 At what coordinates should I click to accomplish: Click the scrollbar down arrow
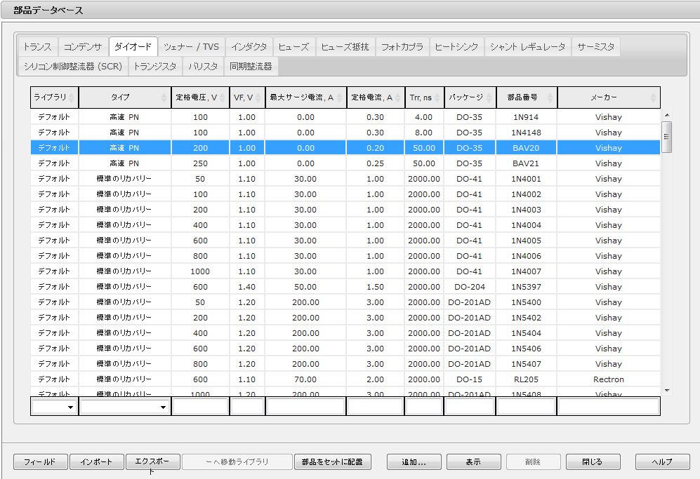point(667,391)
